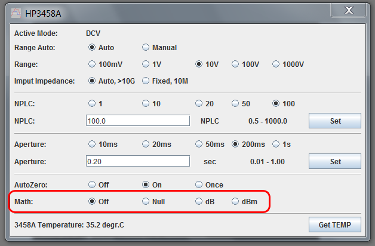Choose the 1s aperture

pos(276,144)
